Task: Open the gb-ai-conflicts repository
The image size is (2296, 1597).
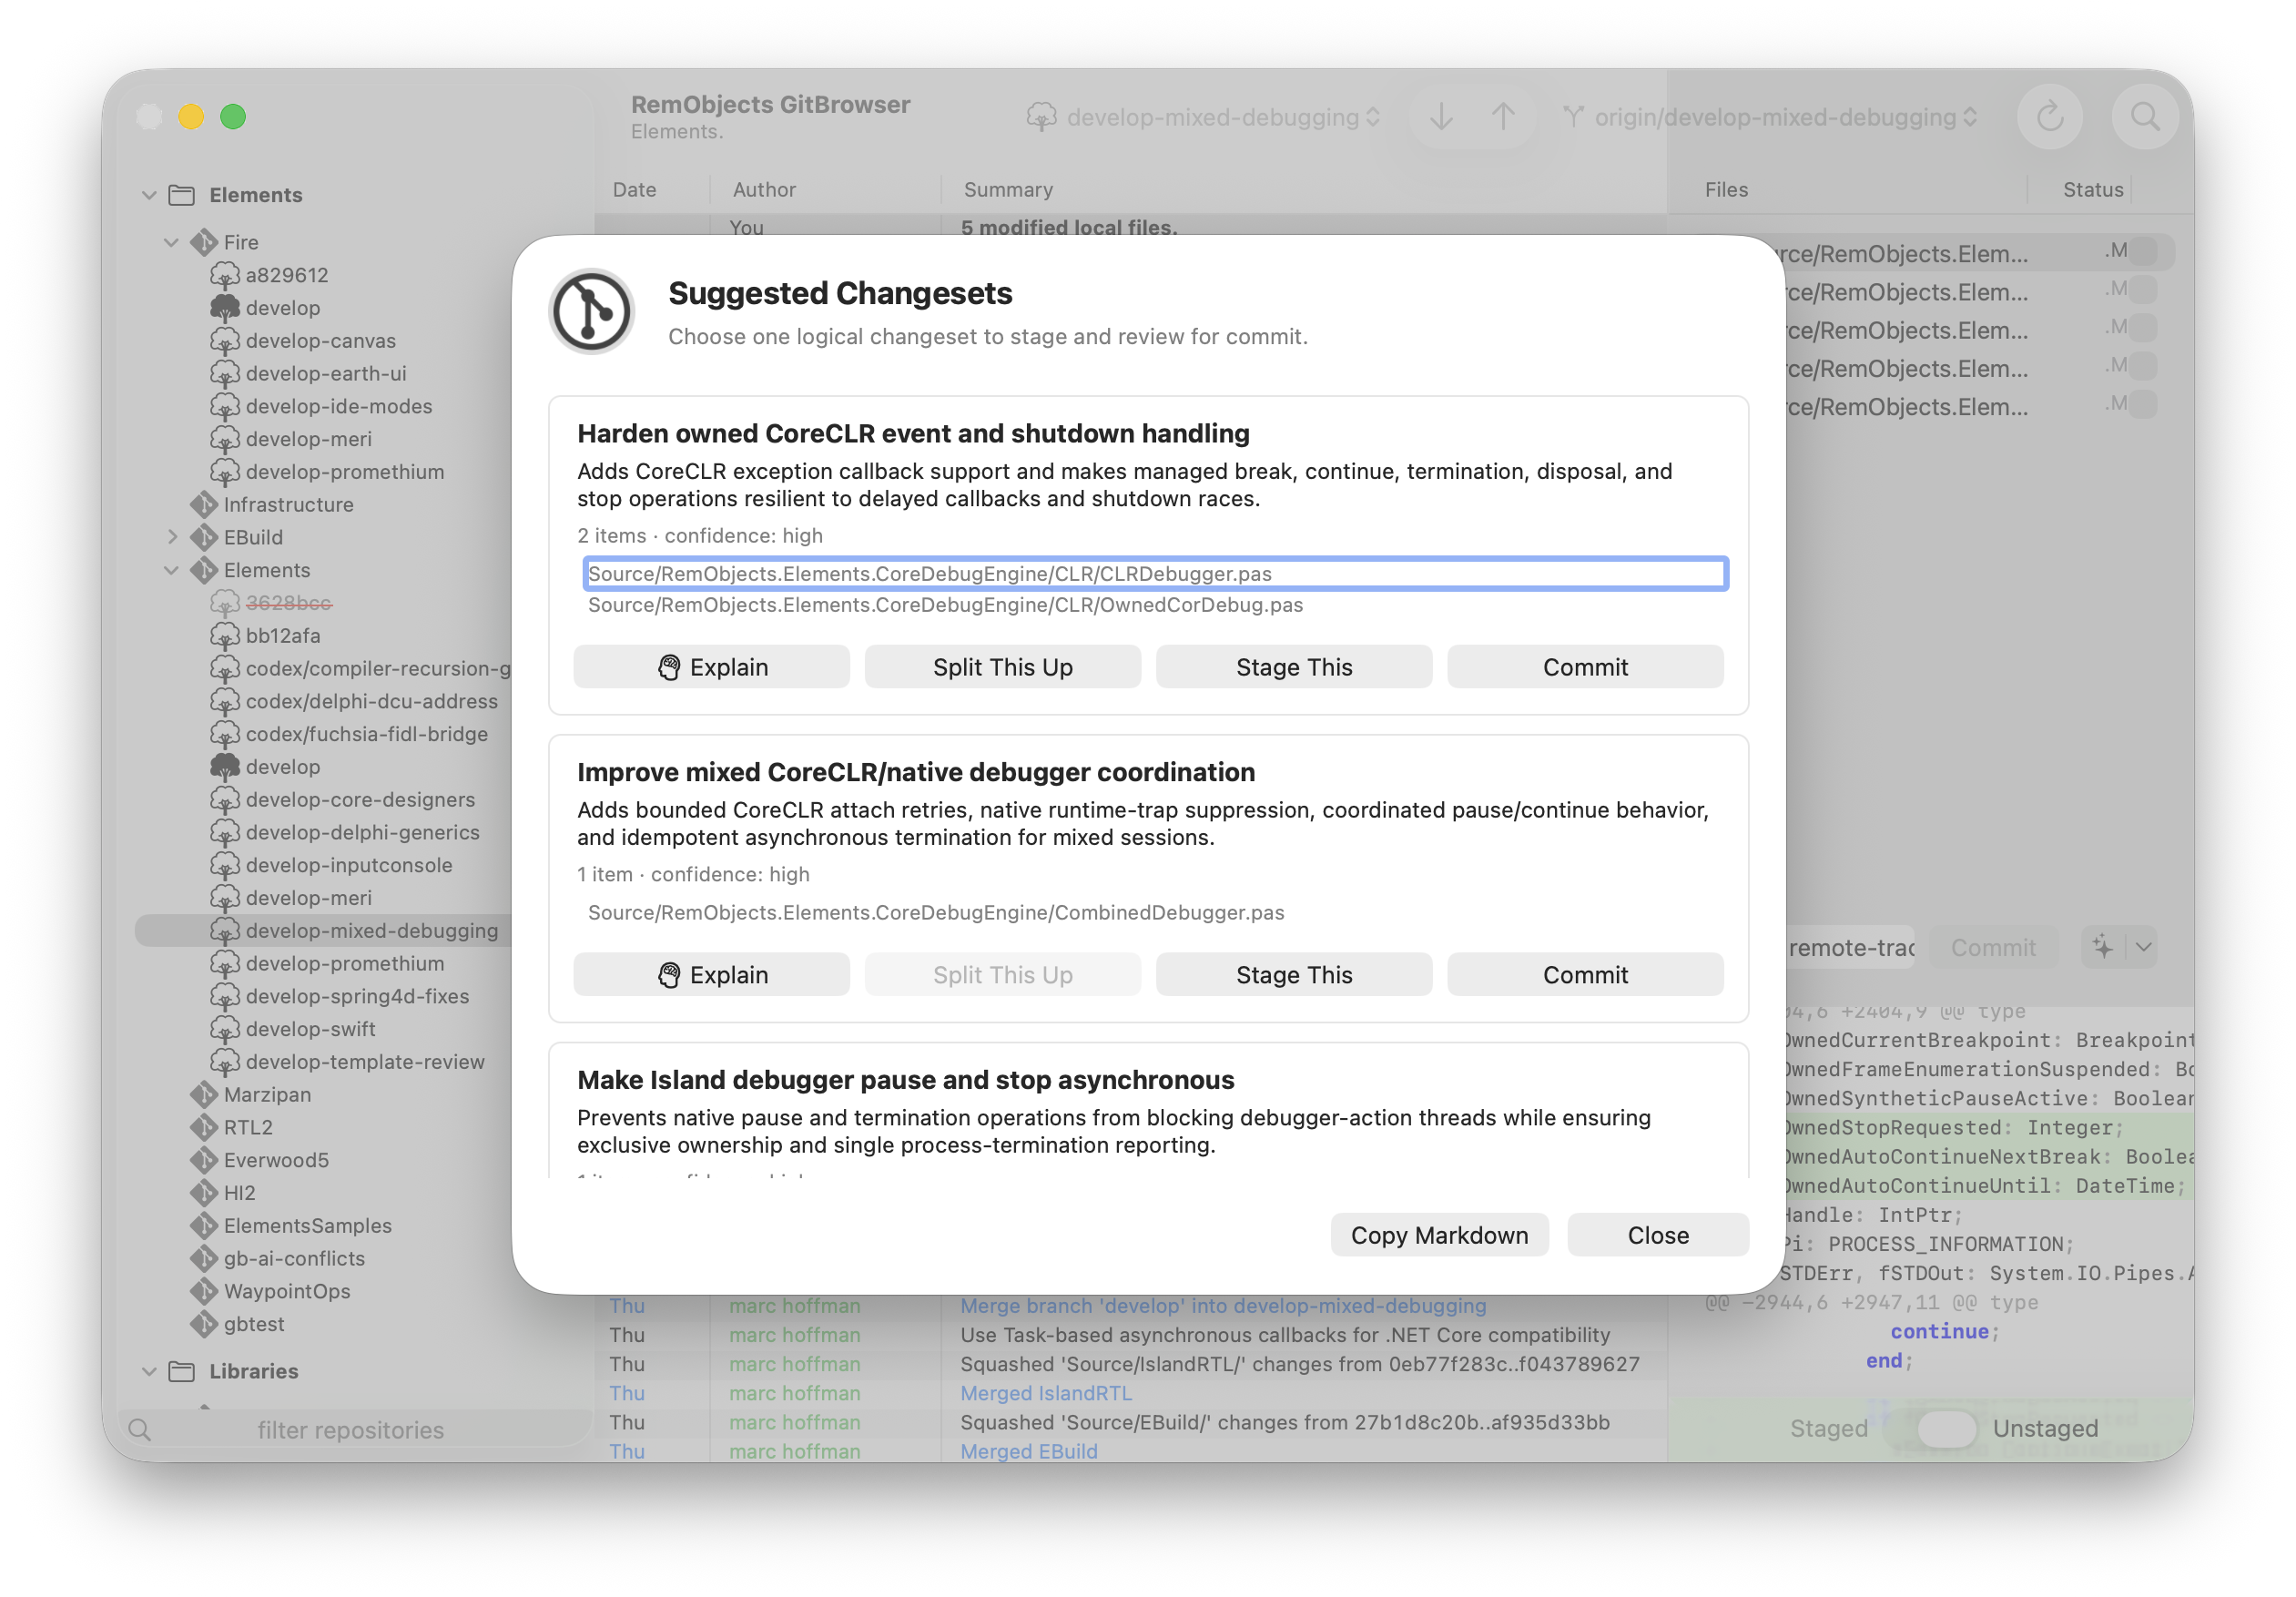Action: (x=293, y=1259)
